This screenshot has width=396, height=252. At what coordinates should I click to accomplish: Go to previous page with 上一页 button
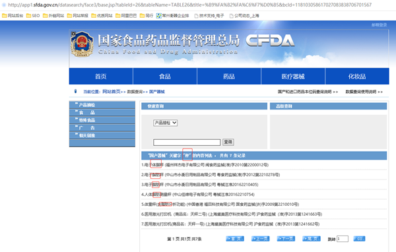261,239
